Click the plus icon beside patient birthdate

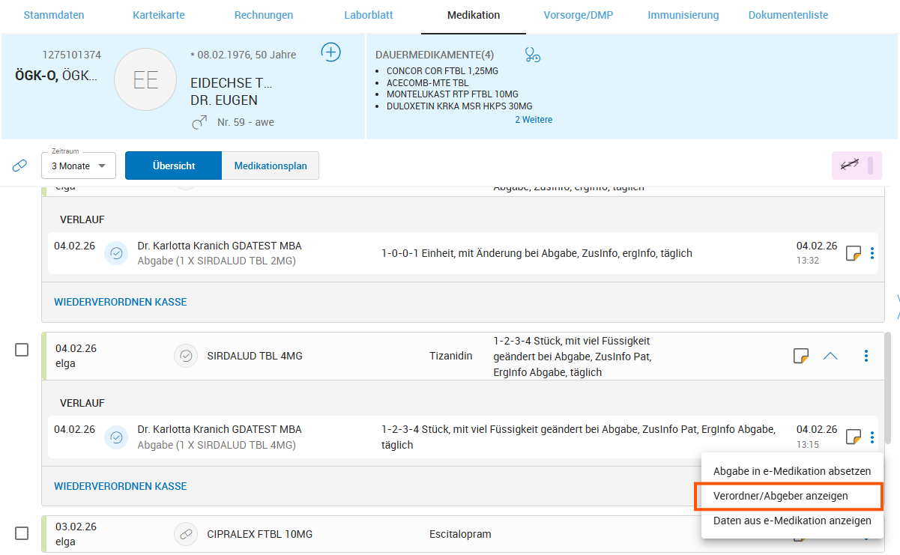330,52
